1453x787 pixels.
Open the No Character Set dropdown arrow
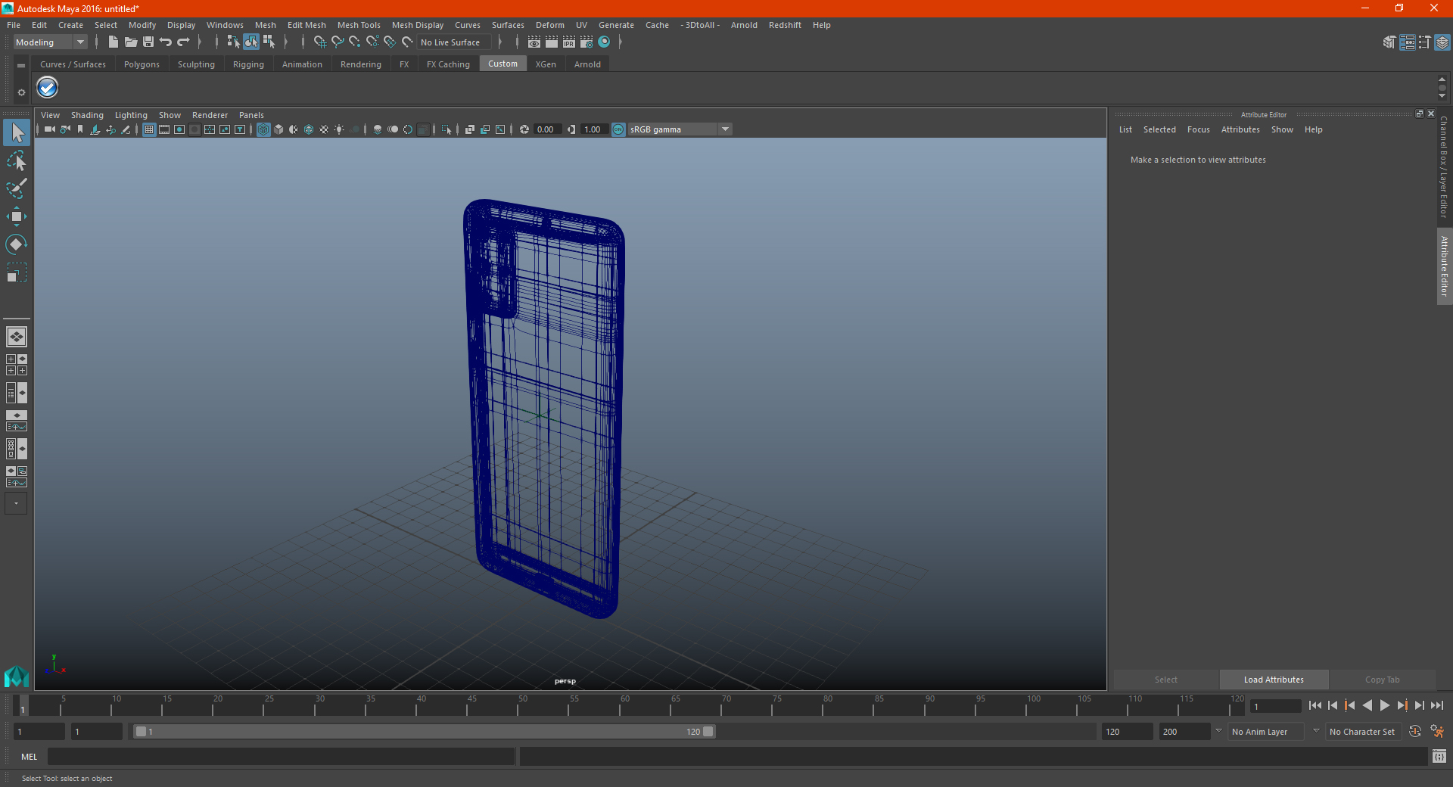pyautogui.click(x=1316, y=731)
